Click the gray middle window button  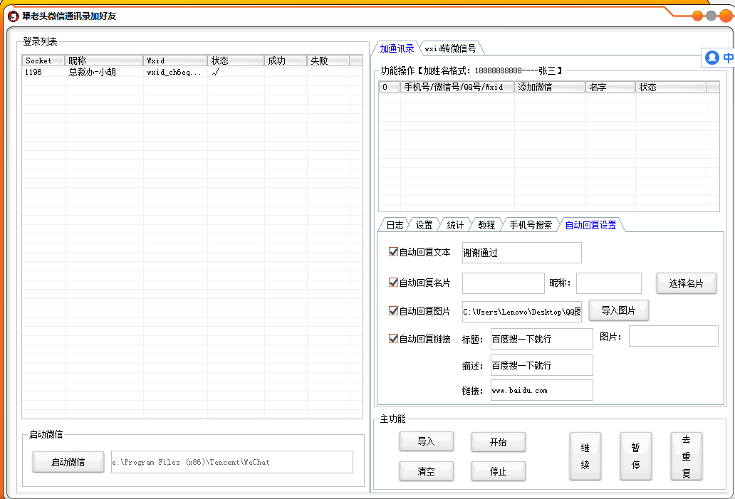pos(711,16)
